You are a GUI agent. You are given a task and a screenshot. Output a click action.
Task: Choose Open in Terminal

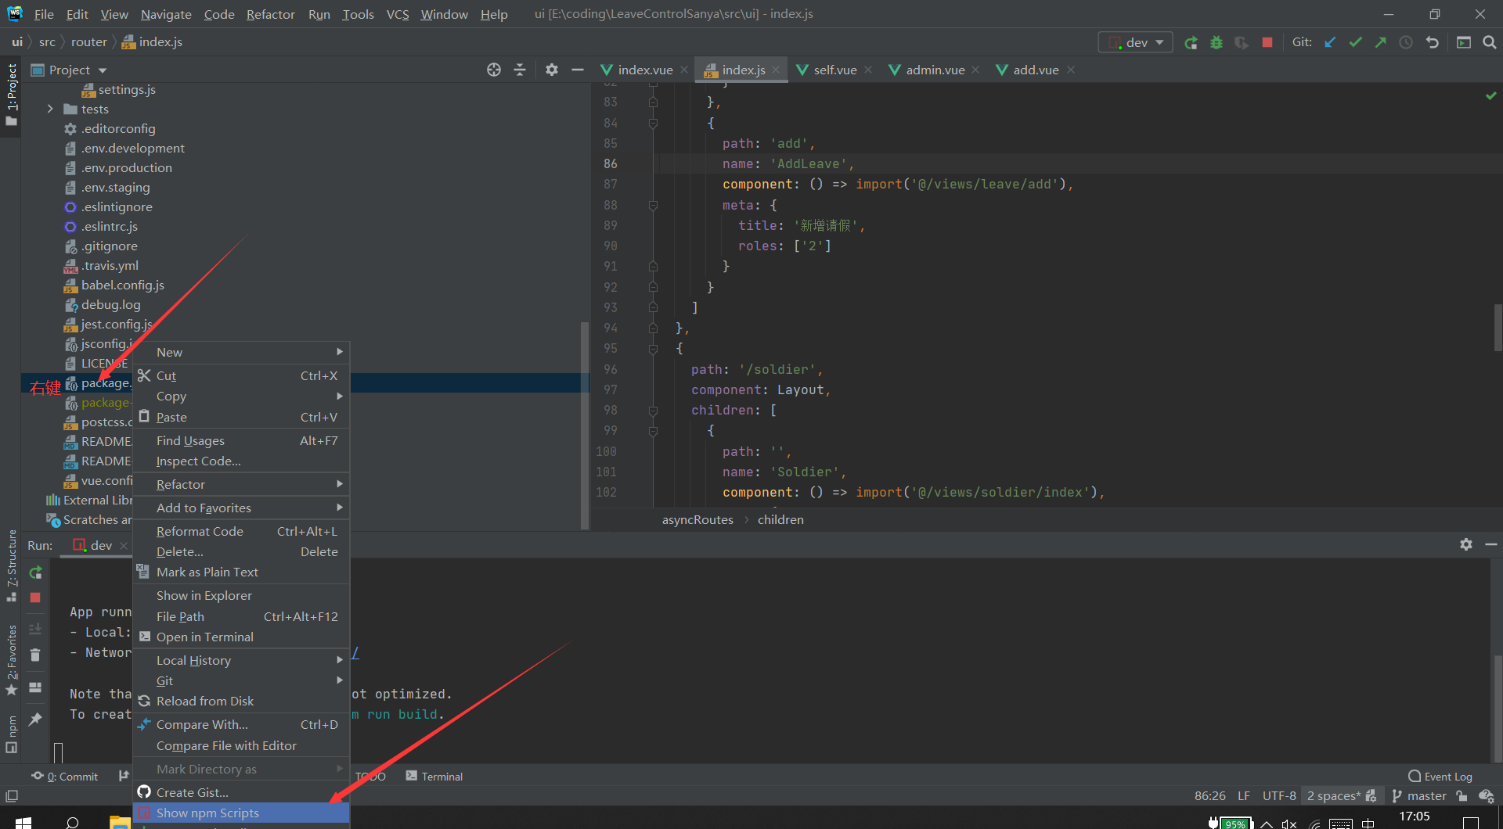241,637
